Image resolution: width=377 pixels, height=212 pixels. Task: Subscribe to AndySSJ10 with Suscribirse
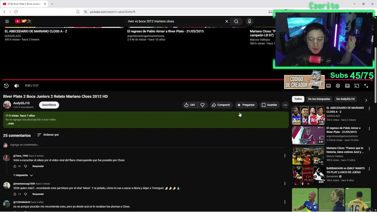click(x=49, y=105)
